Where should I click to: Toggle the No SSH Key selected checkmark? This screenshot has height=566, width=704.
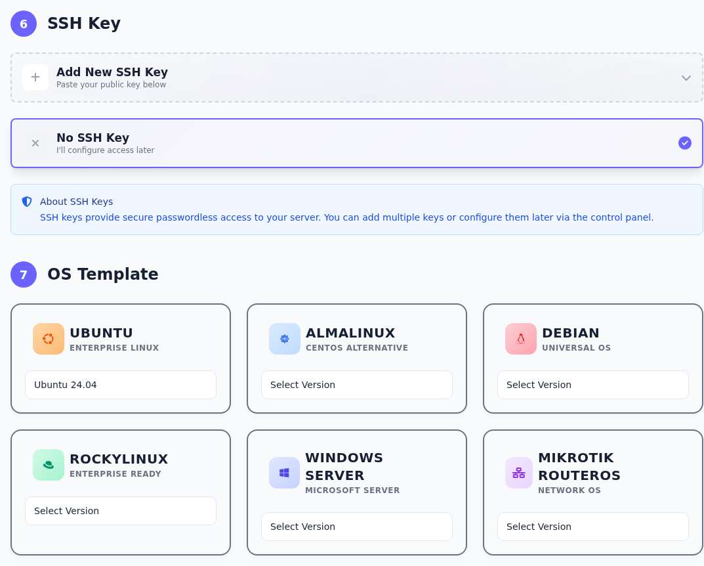coord(685,143)
